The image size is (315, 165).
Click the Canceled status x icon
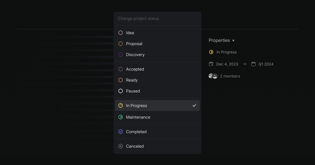[x=120, y=146]
